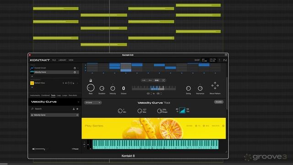Open the LIBRARY menu
Image resolution: width=293 pixels, height=165 pixels.
[62, 60]
